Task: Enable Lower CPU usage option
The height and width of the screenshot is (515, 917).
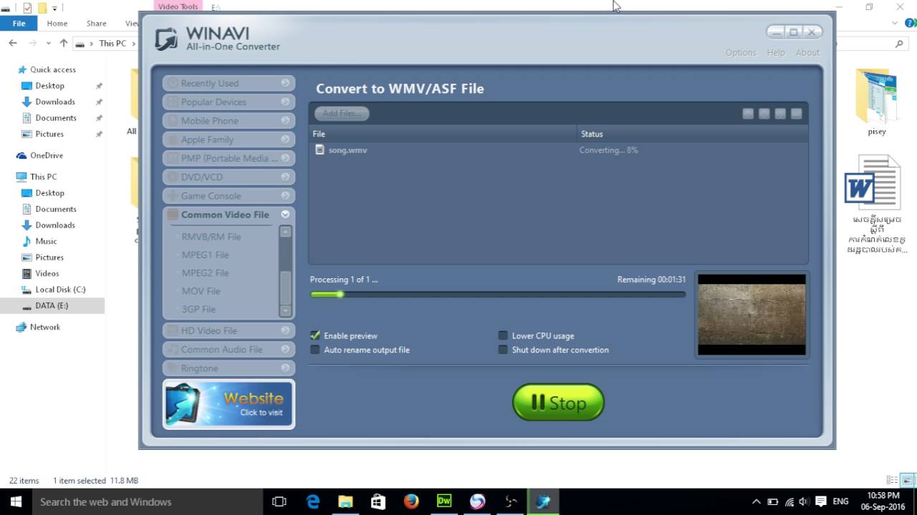Action: click(x=503, y=335)
